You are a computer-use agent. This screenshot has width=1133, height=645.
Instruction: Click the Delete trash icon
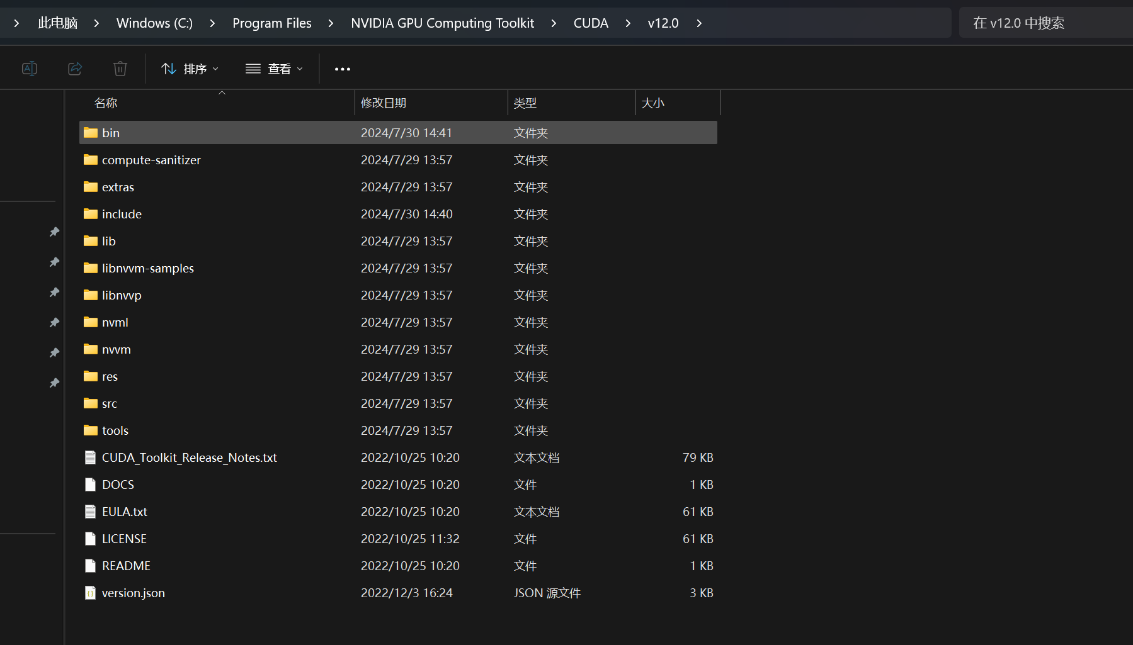coord(120,69)
